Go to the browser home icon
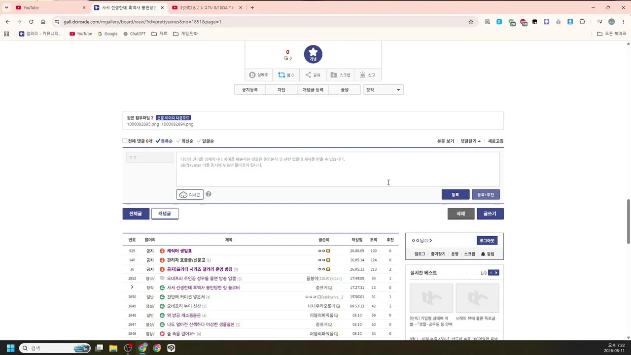Viewport: 631px width, 355px height. pyautogui.click(x=43, y=22)
